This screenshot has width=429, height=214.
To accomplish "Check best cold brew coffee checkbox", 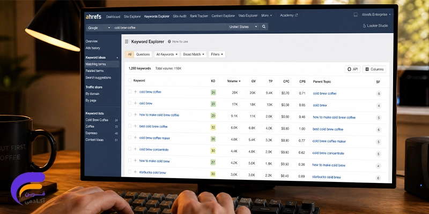I will (x=130, y=126).
